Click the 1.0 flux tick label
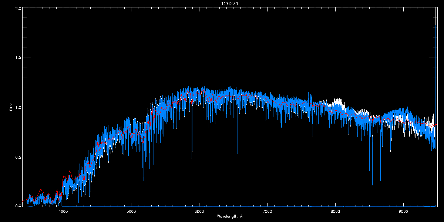This screenshot has width=444, height=222. (x=18, y=107)
